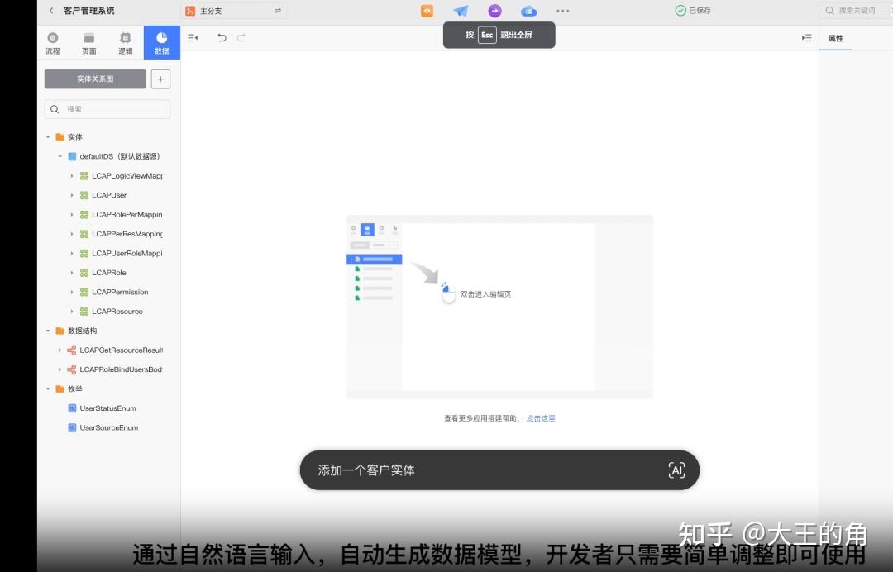
Task: Click the 已保存 saved status indicator
Action: pyautogui.click(x=693, y=10)
